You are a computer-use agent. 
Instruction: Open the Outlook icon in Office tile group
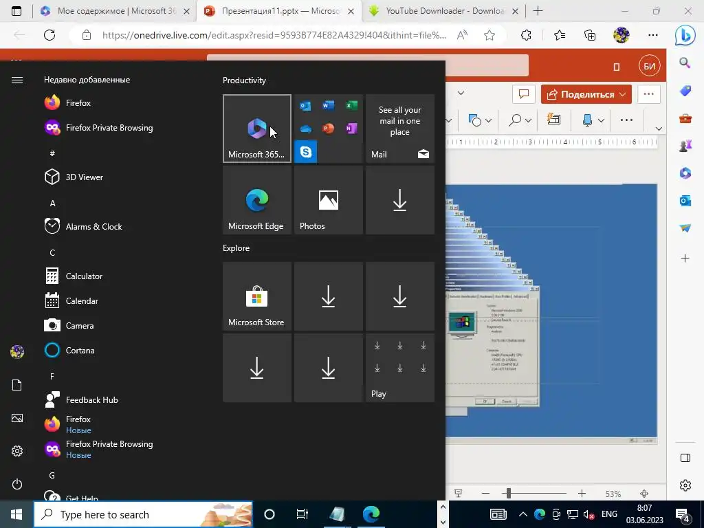click(x=305, y=106)
